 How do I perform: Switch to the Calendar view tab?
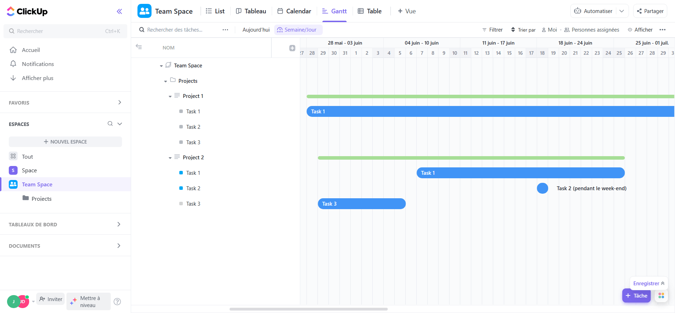pos(294,11)
